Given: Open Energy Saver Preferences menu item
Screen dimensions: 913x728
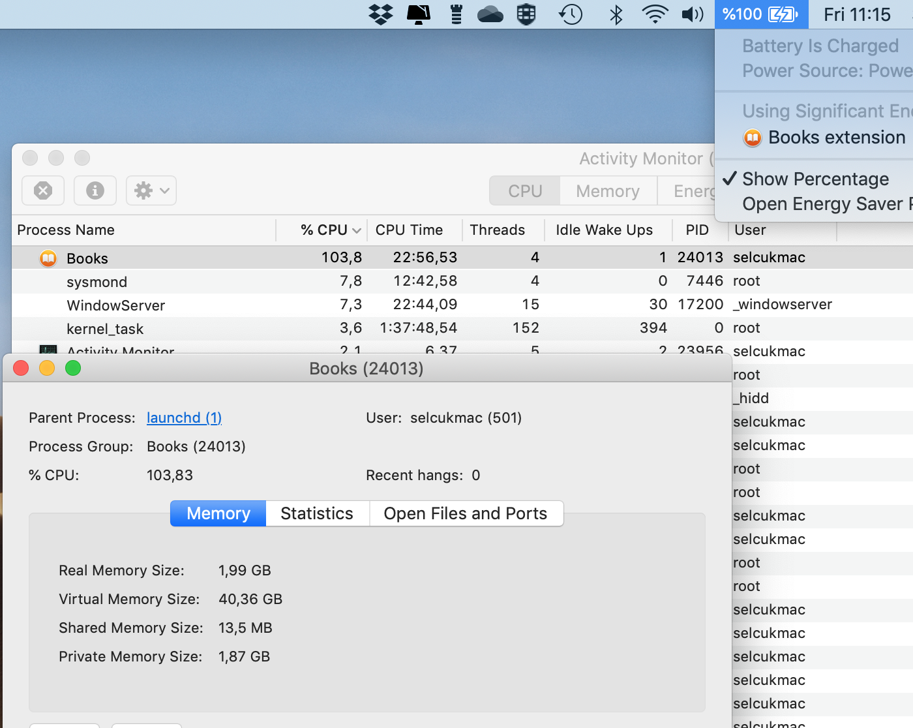Looking at the screenshot, I should click(815, 204).
